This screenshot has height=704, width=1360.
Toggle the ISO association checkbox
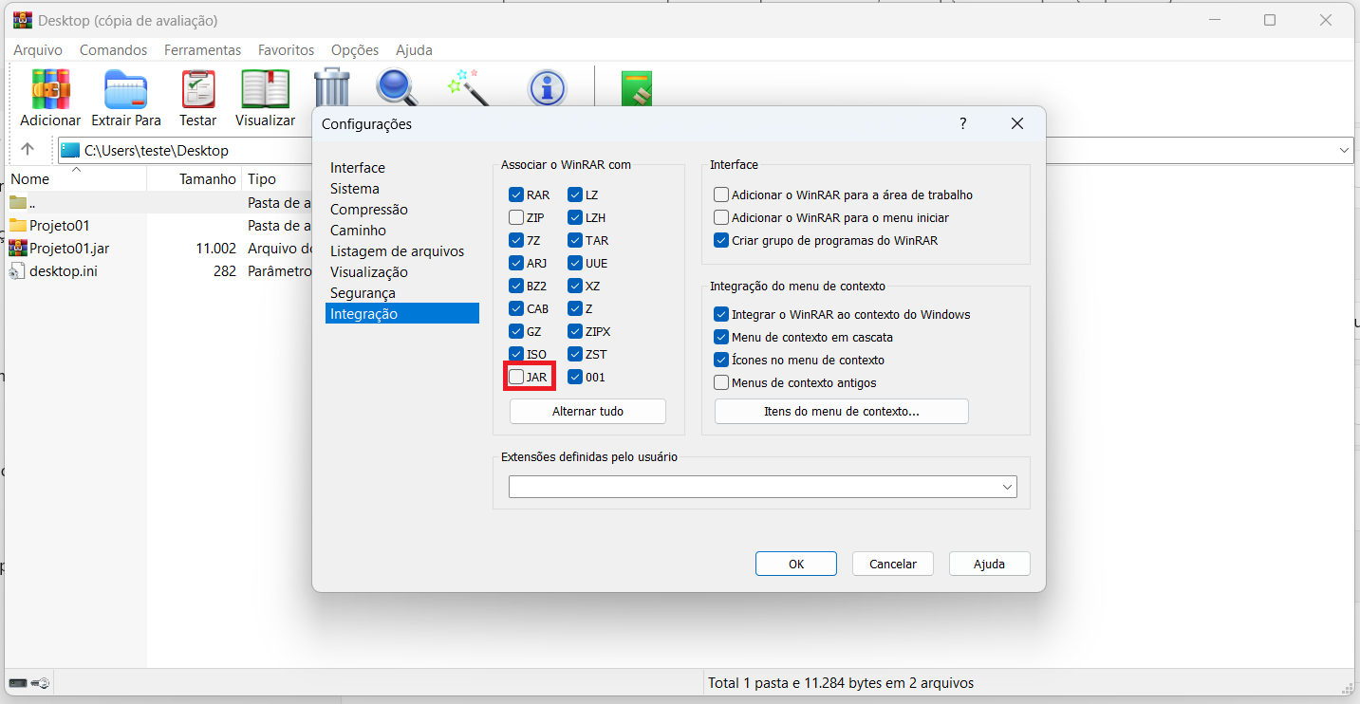516,355
